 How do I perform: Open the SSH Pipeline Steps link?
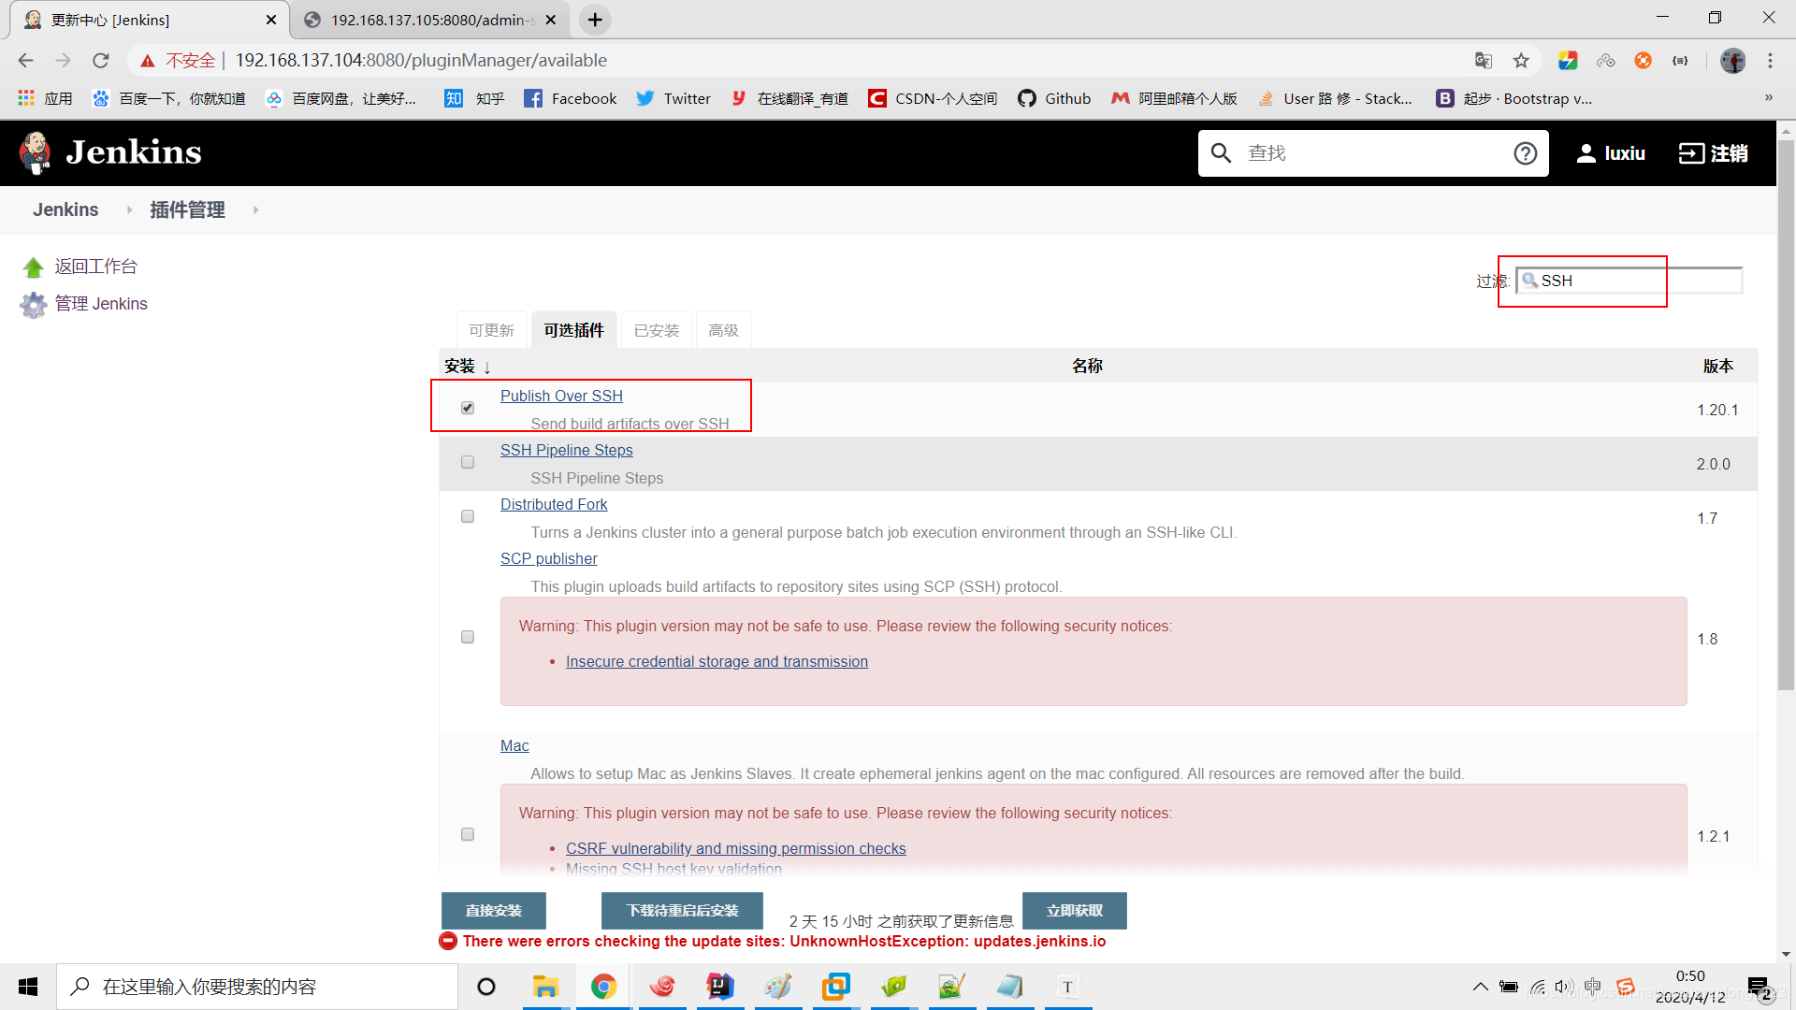tap(566, 451)
